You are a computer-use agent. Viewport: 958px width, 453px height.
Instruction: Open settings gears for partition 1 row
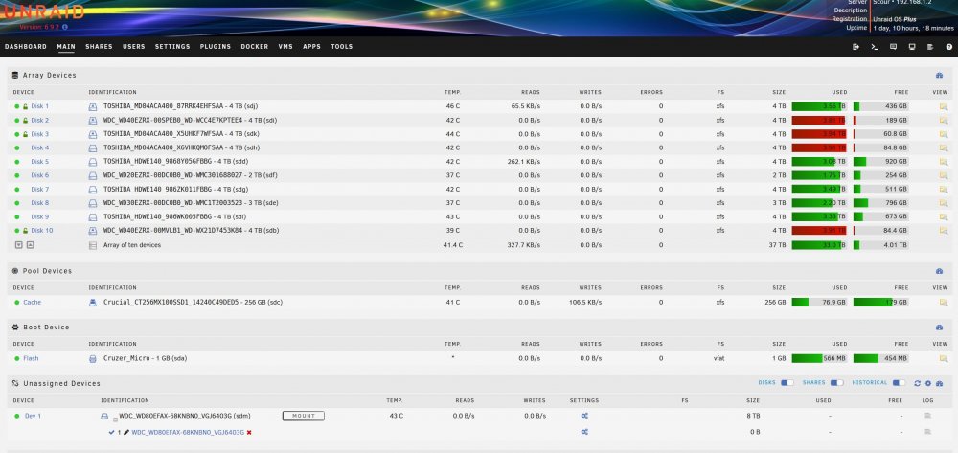click(x=584, y=432)
